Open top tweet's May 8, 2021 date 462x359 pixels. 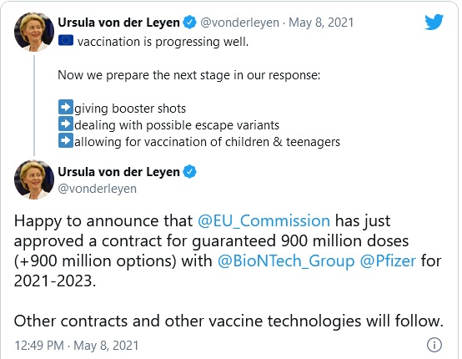(321, 23)
